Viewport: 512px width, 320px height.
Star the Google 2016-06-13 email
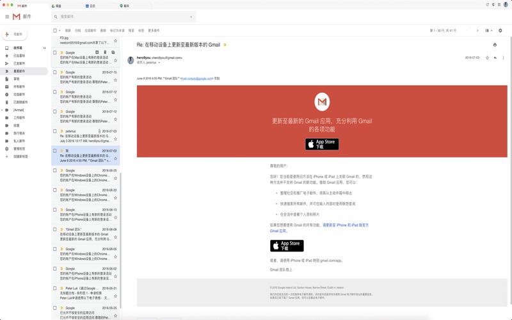tap(115, 218)
